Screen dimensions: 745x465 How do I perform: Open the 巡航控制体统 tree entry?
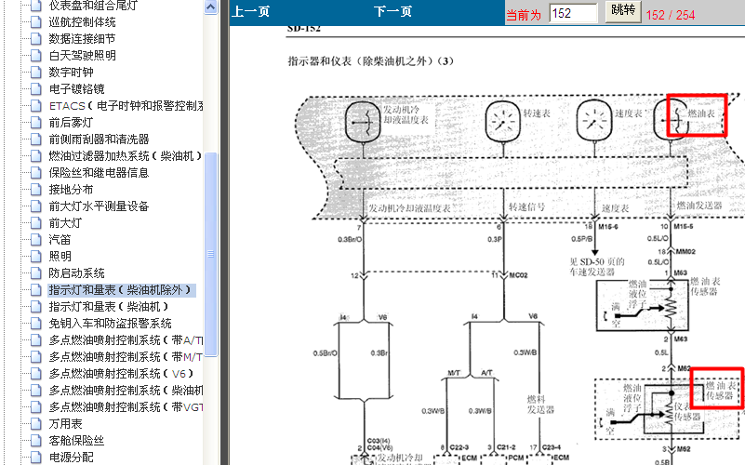coord(82,22)
